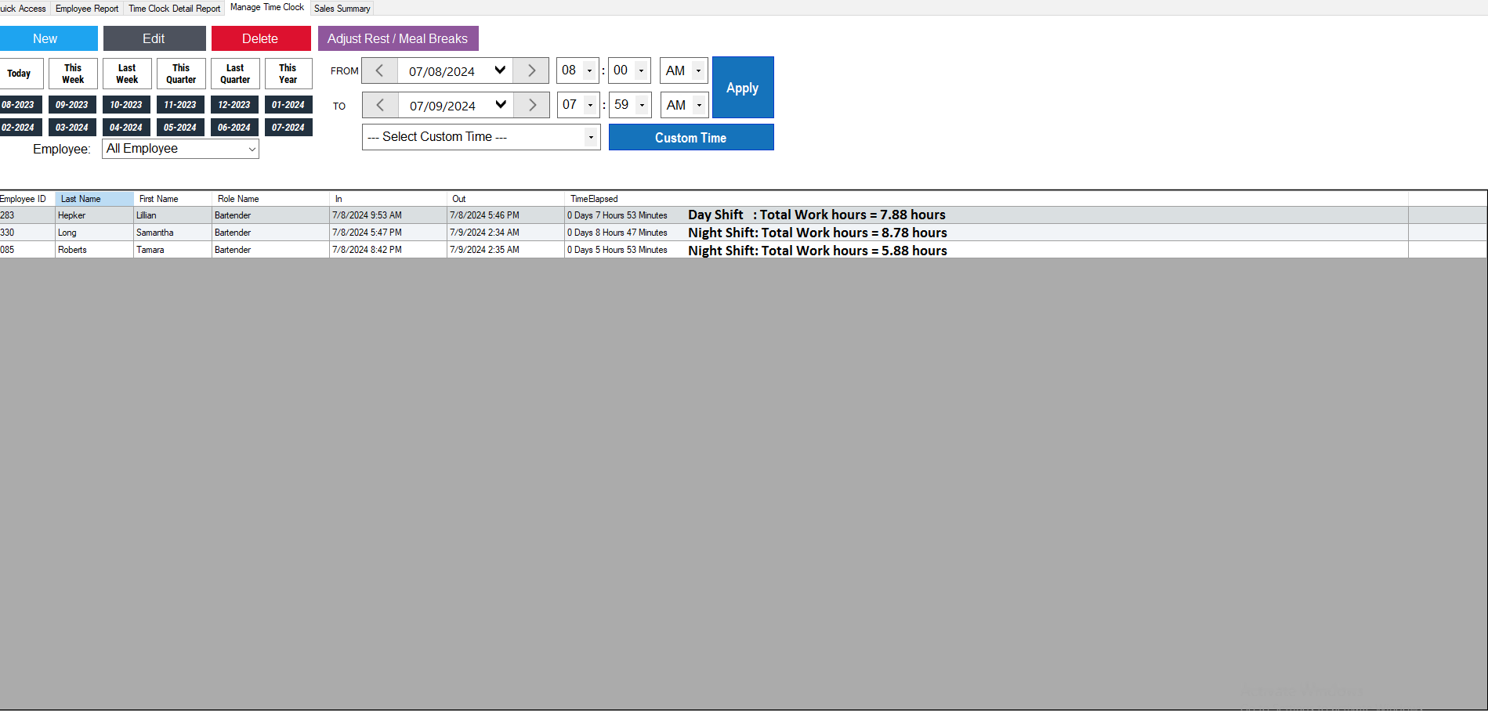This screenshot has width=1488, height=711.
Task: Click the FROM date next-day arrow
Action: (531, 70)
